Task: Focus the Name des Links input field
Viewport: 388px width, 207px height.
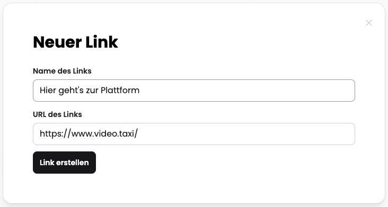Action: coord(194,91)
